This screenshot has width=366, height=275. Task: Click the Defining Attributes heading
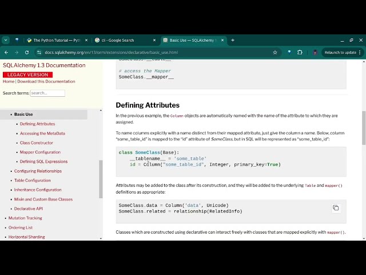click(148, 105)
